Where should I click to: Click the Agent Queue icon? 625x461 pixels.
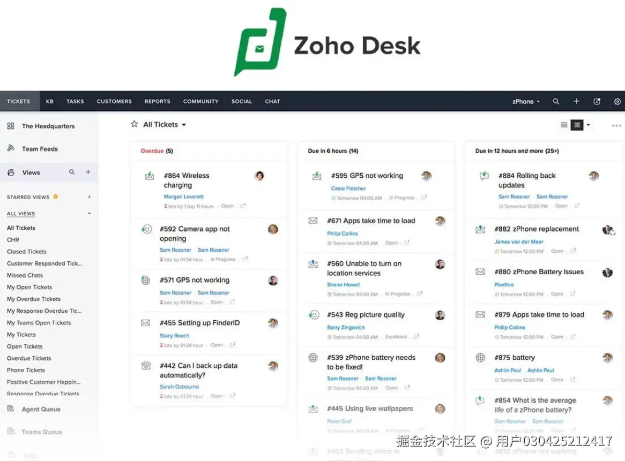(11, 409)
